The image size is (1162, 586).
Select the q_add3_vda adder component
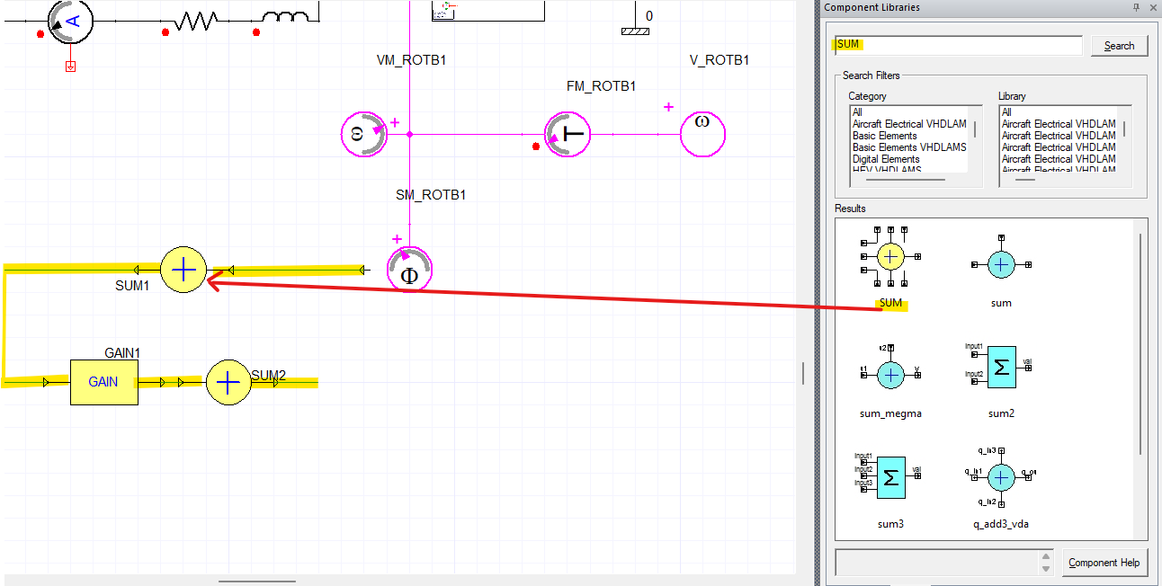pos(1001,477)
